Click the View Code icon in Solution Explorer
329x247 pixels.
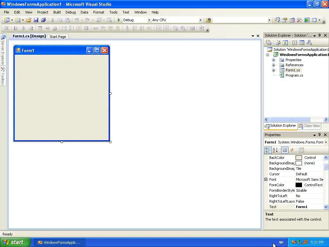295,43
